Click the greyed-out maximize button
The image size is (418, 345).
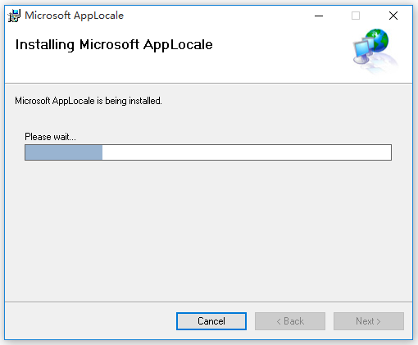click(x=356, y=16)
